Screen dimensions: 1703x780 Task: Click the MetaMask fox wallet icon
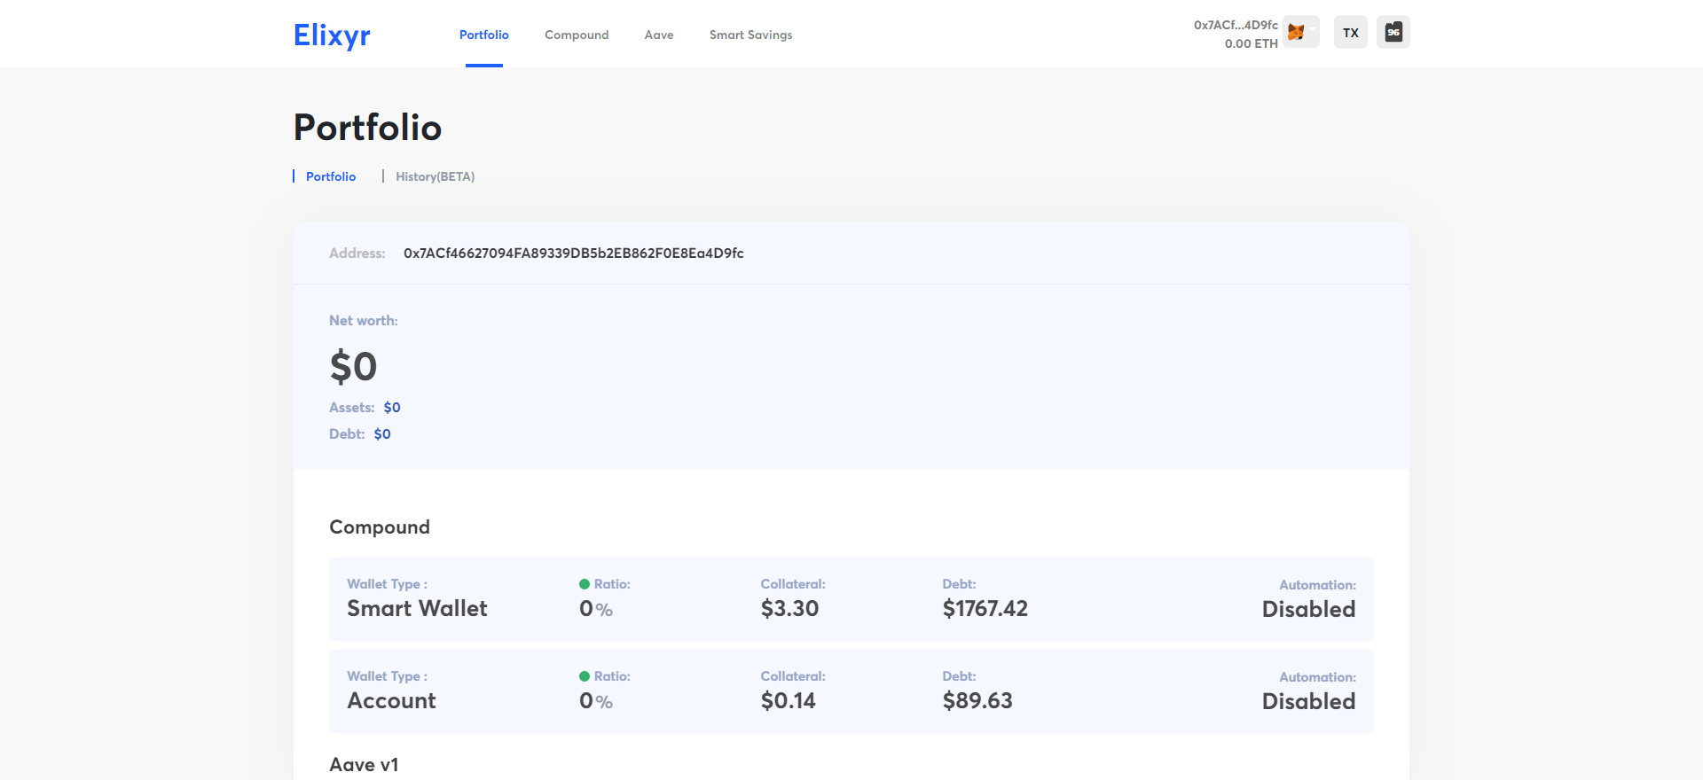pos(1296,33)
